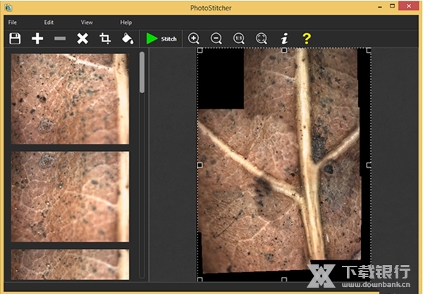Zoom in on the stitched panorama
The width and height of the screenshot is (423, 294).
click(x=194, y=39)
